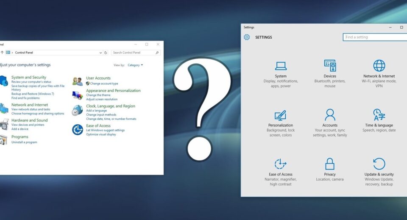
Task: Click the search magnifier in Control Panel
Action: coord(157,52)
